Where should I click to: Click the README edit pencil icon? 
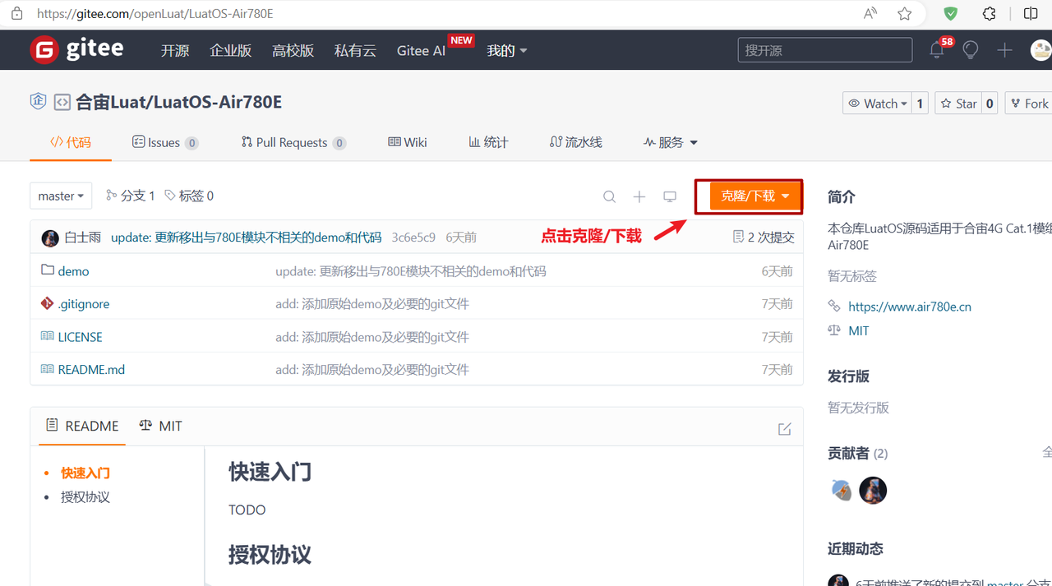point(785,428)
